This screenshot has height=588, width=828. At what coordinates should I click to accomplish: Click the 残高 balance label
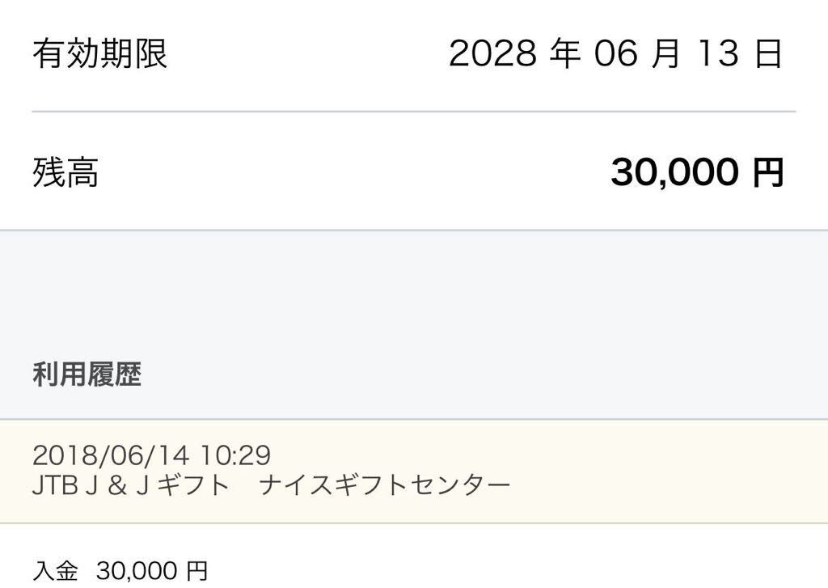(65, 172)
